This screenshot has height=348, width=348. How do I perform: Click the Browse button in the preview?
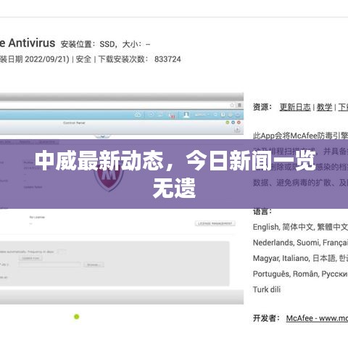pyautogui.click(x=94, y=265)
